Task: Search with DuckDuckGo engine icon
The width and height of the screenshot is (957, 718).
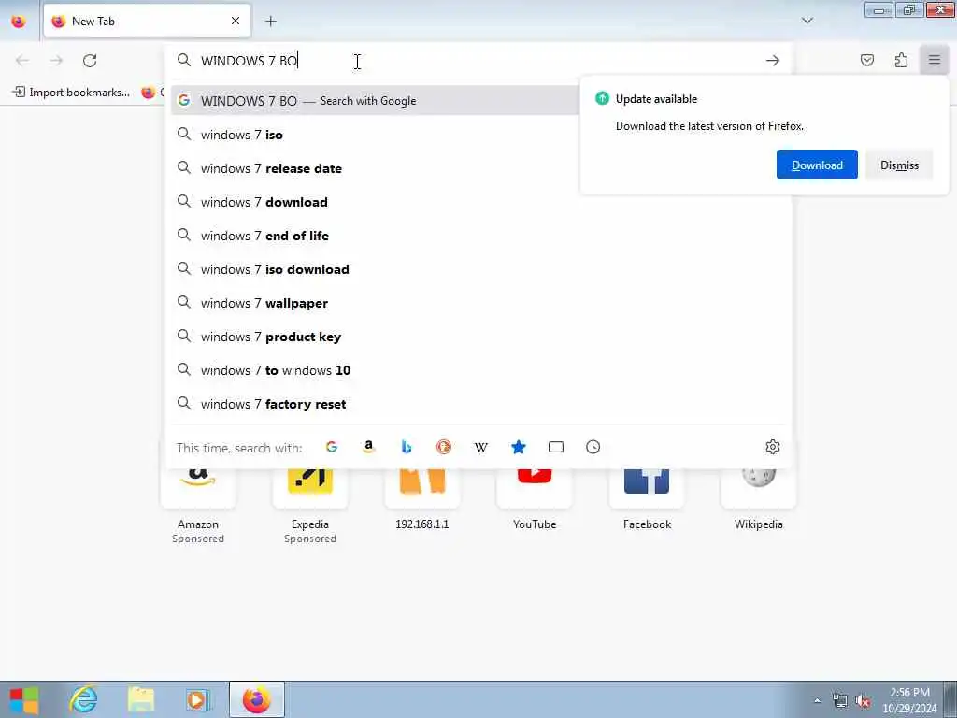Action: point(444,447)
